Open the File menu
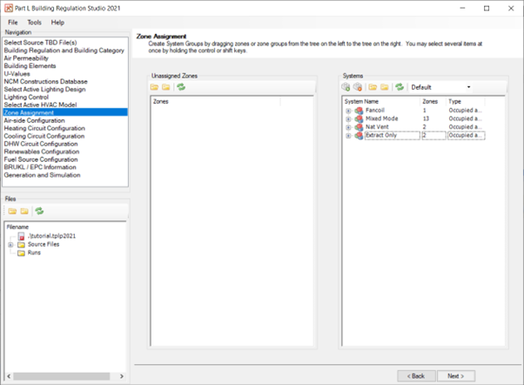Image resolution: width=524 pixels, height=385 pixels. (x=13, y=23)
